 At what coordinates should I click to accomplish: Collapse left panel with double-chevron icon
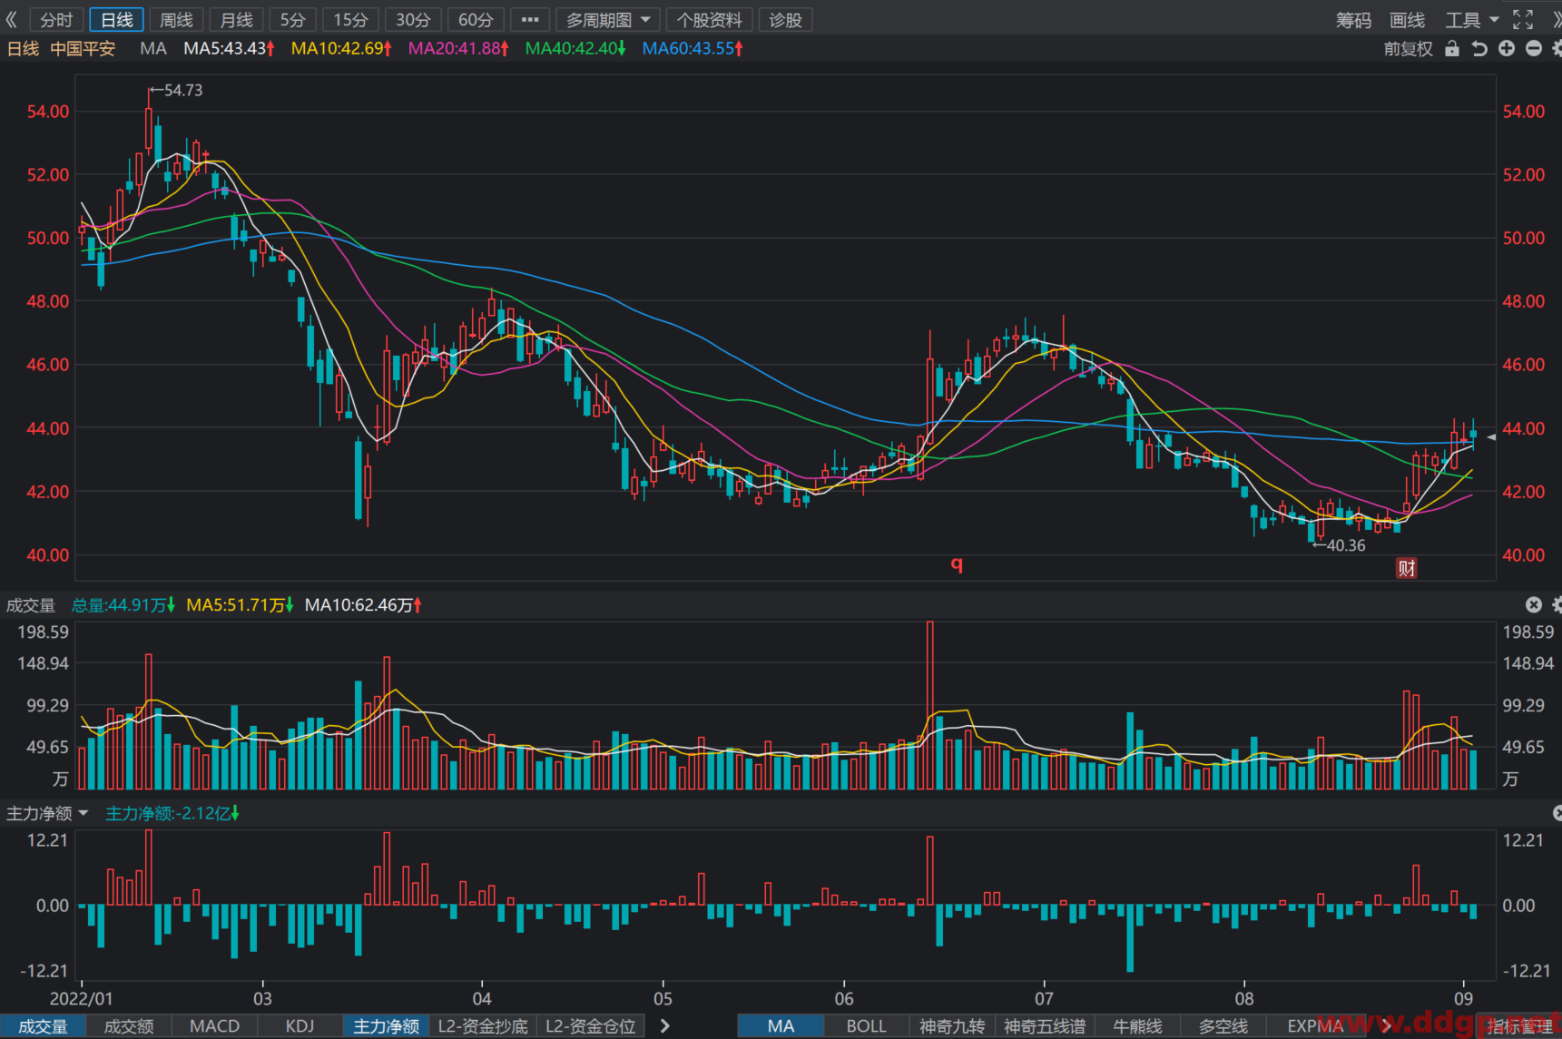click(x=11, y=19)
